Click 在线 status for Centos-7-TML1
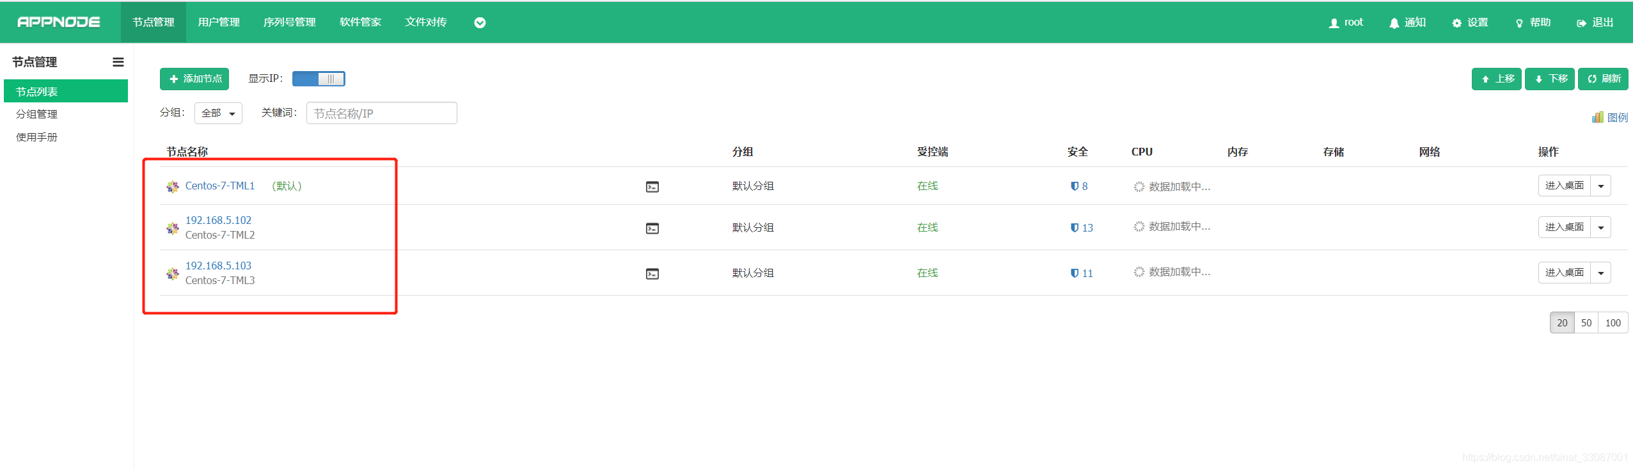 pos(927,186)
